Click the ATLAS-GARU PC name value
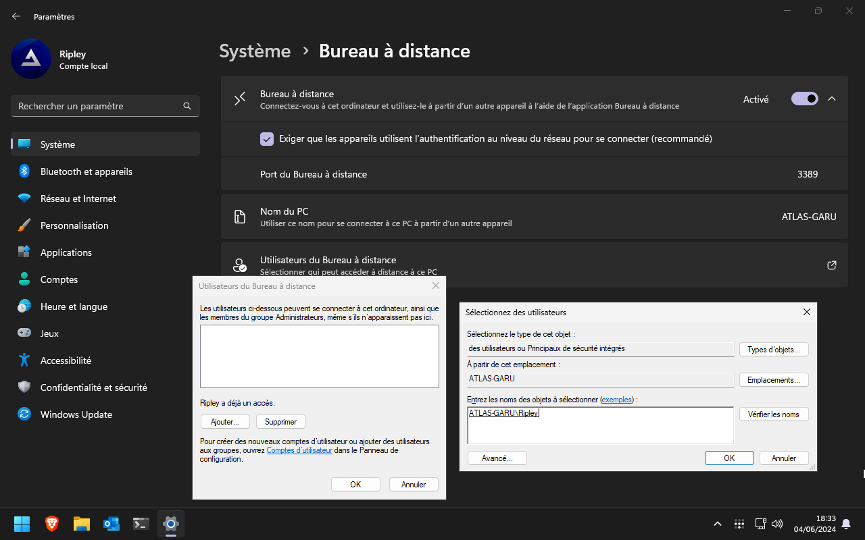The height and width of the screenshot is (540, 865). pyautogui.click(x=809, y=217)
